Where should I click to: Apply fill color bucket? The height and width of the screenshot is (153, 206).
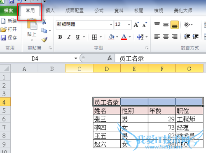(111, 37)
